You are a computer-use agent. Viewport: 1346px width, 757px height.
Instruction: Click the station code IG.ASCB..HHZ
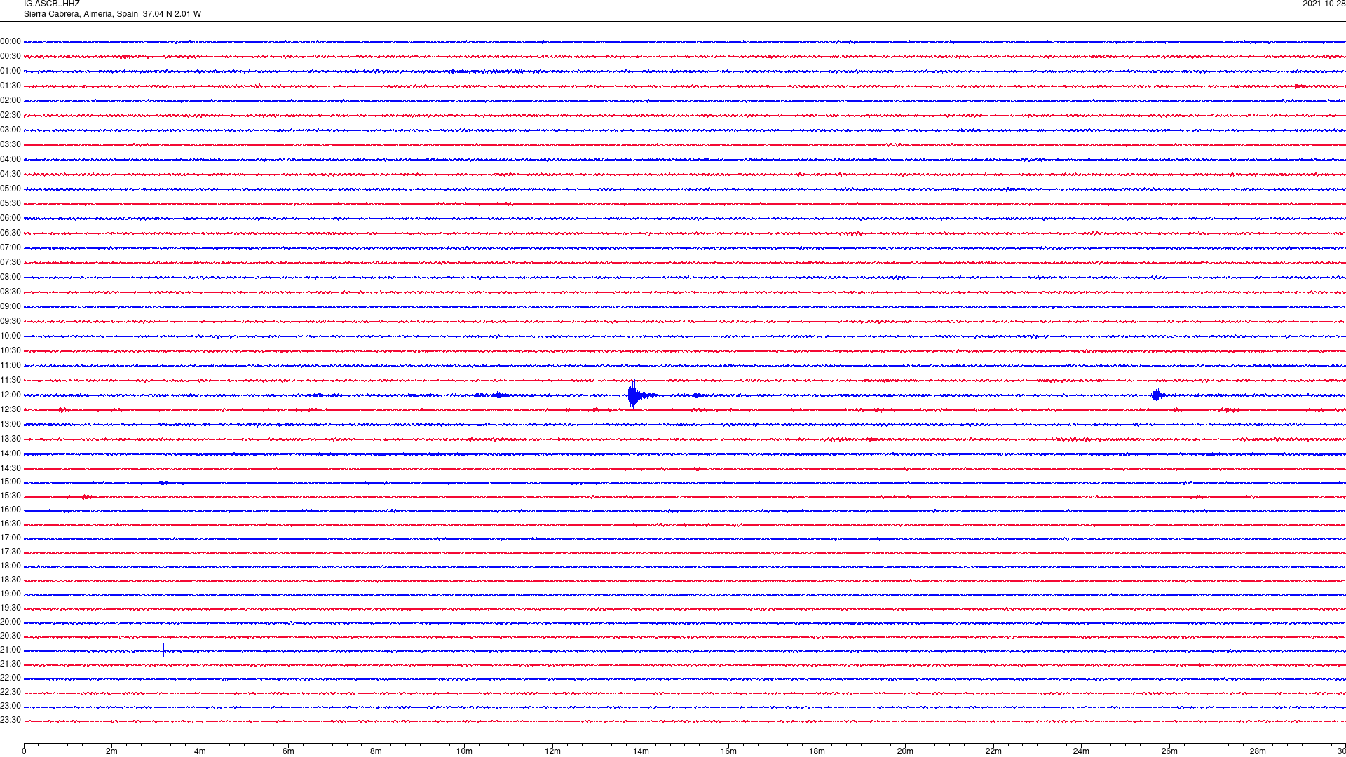pyautogui.click(x=52, y=4)
